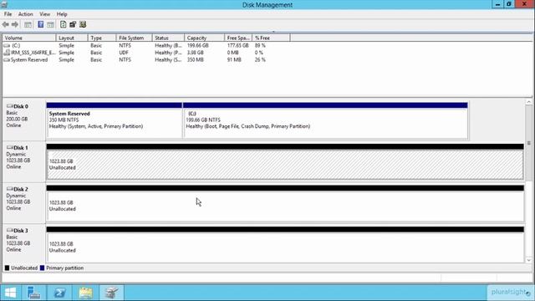Toggle the action pane toolbar icon
The width and height of the screenshot is (535, 301).
[x=50, y=24]
